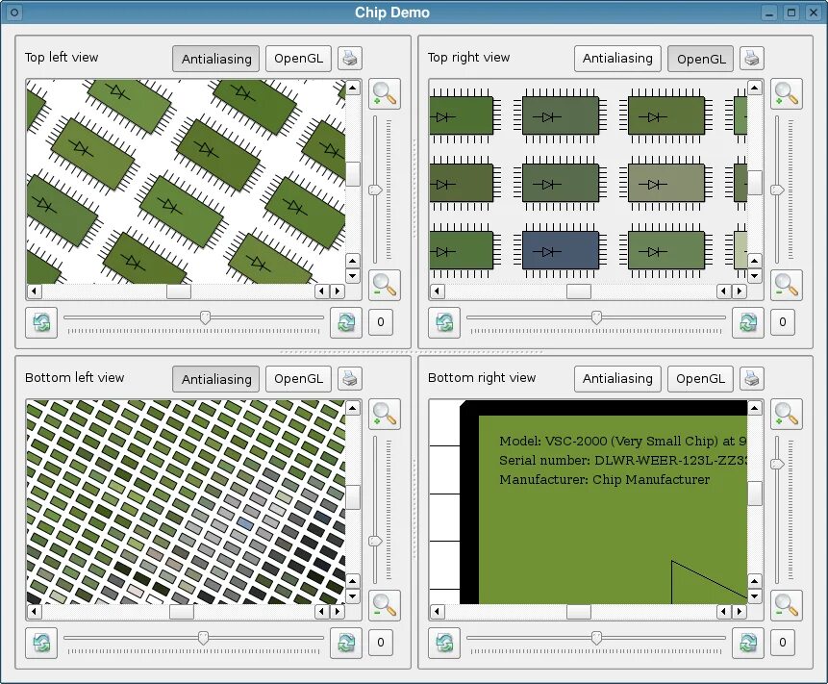828x684 pixels.
Task: Print the Top right view
Action: [x=751, y=58]
